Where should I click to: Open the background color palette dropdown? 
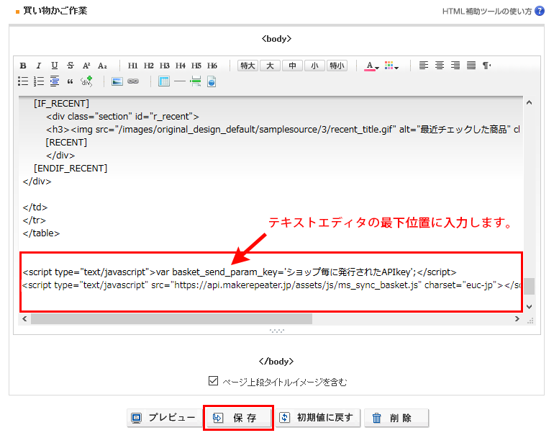coord(391,66)
